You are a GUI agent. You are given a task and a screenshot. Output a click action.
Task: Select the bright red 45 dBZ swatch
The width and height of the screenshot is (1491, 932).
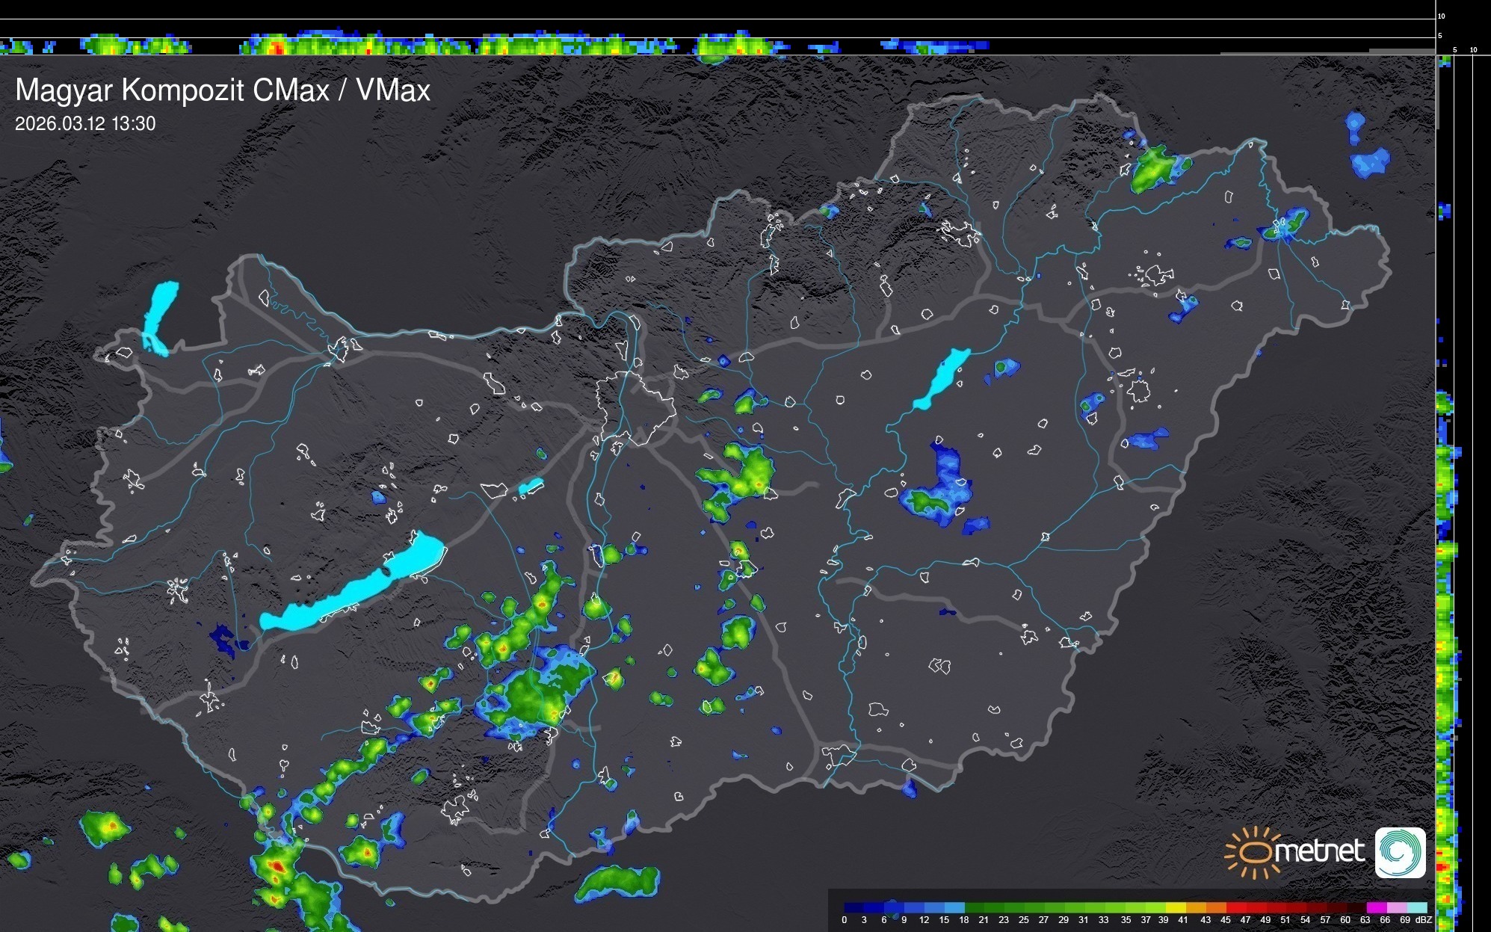pos(1236,907)
